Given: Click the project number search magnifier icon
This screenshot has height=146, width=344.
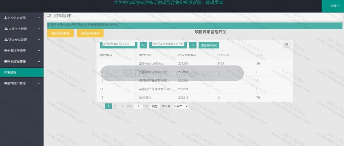Looking at the screenshot, I should (x=143, y=45).
